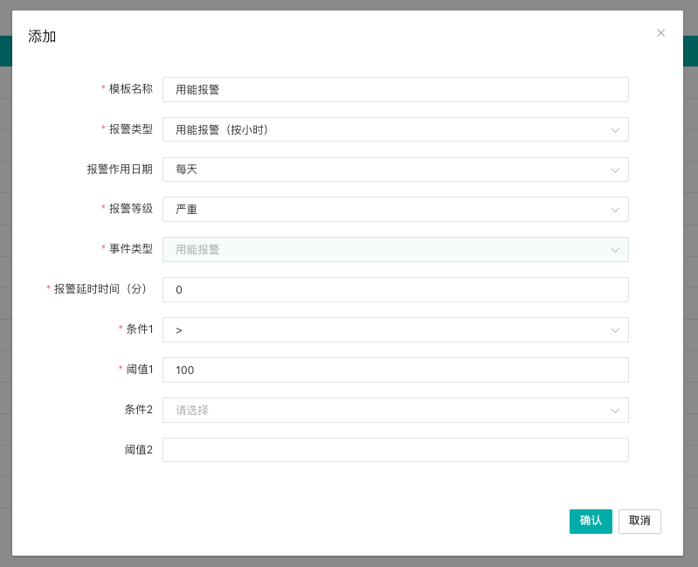Screen dimensions: 698x567
Task: Open the 条件1 dropdown showing >
Action: tap(384, 330)
